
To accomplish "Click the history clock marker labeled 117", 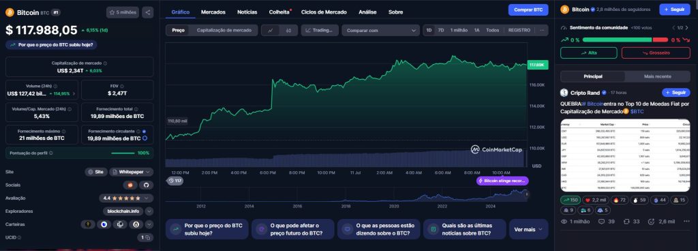I will [x=175, y=181].
